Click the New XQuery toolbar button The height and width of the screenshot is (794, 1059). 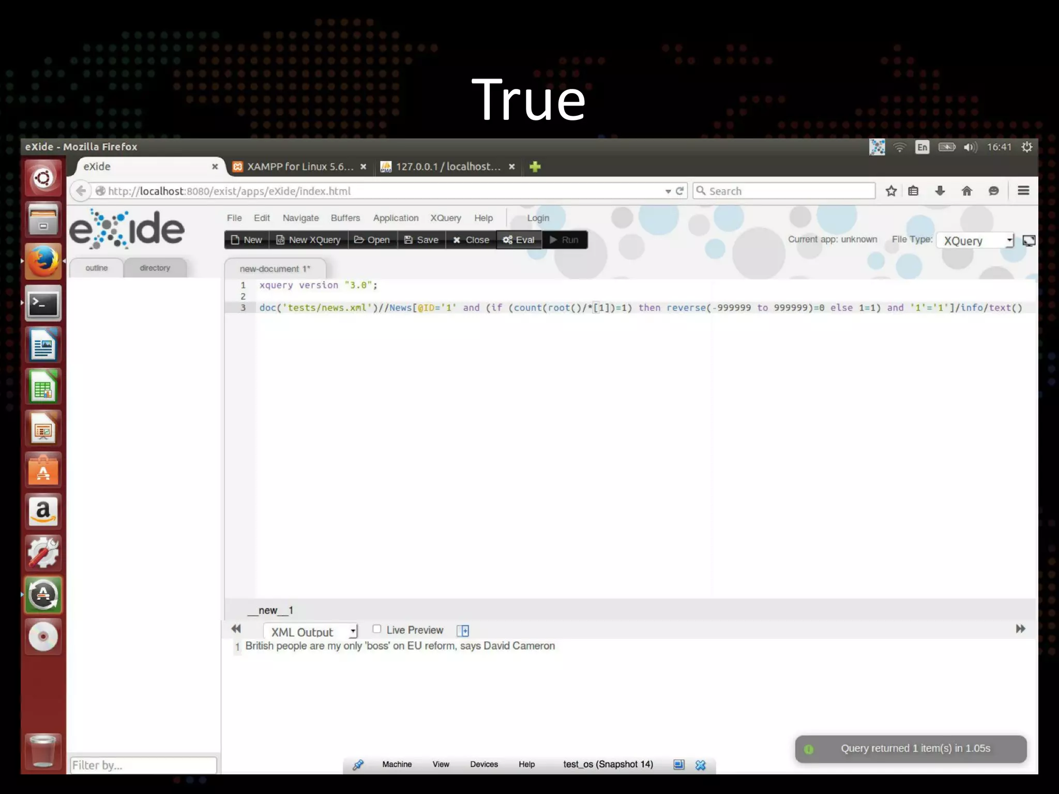(x=308, y=240)
